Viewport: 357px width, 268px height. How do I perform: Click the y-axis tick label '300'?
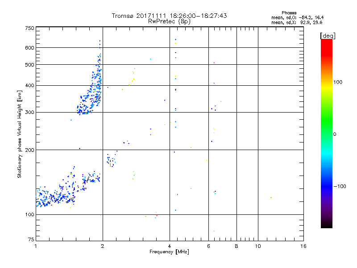(x=29, y=113)
